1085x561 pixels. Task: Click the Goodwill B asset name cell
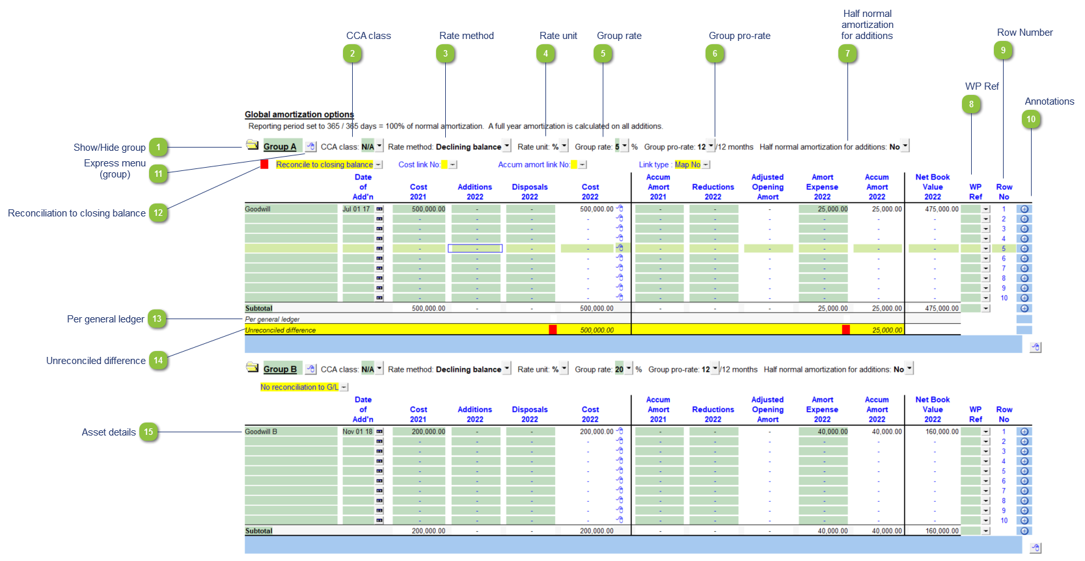point(291,432)
